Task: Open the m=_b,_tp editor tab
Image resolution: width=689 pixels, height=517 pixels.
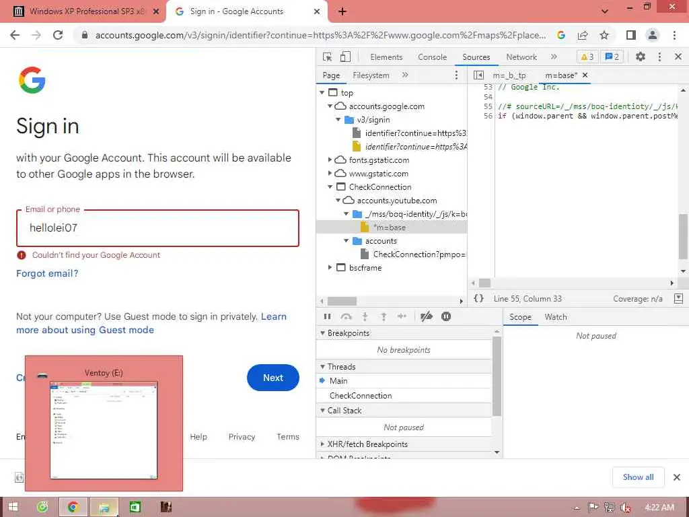Action: click(x=509, y=75)
